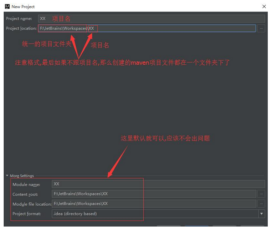This screenshot has width=269, height=229.
Task: Click the 'Module name:' label
Action: [26, 184]
